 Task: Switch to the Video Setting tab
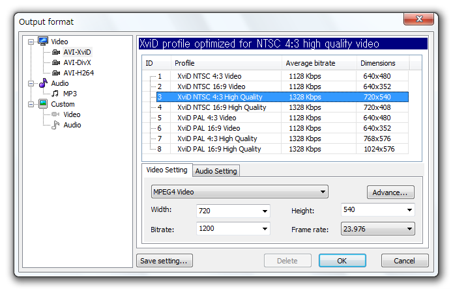click(167, 170)
